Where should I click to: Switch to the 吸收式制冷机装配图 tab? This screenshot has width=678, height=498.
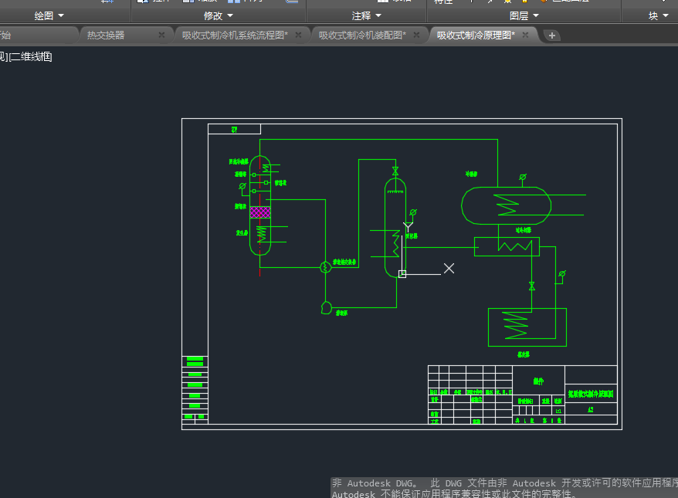pos(362,35)
